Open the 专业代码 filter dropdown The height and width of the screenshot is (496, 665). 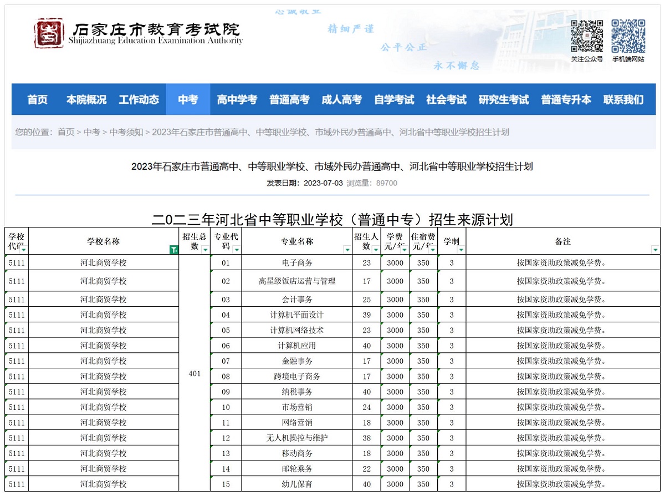[237, 251]
